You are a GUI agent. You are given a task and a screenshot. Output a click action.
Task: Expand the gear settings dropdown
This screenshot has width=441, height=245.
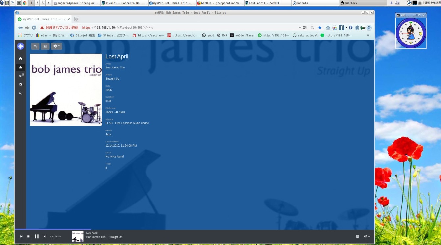point(56,46)
